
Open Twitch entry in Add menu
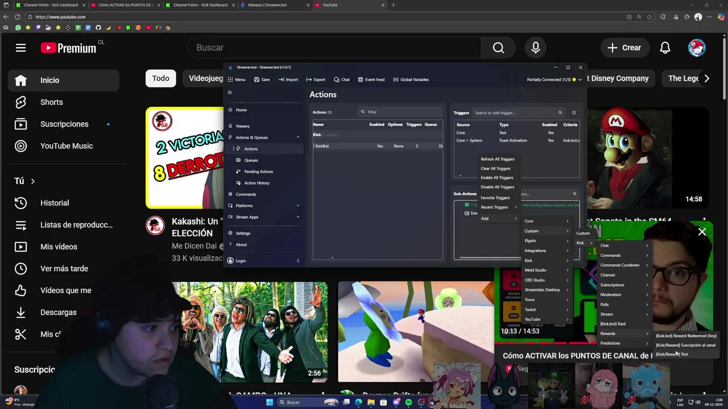(x=546, y=310)
